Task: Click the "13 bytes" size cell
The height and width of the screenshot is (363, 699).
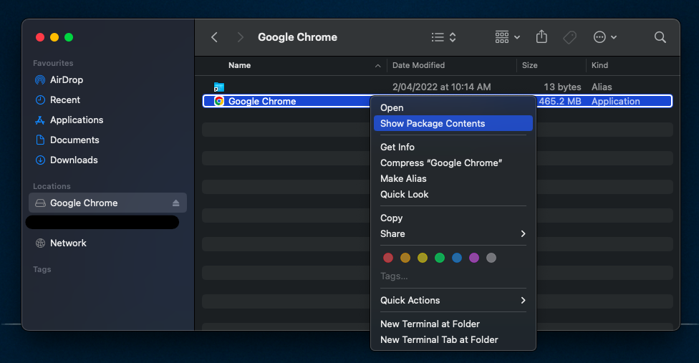Action: tap(562, 87)
